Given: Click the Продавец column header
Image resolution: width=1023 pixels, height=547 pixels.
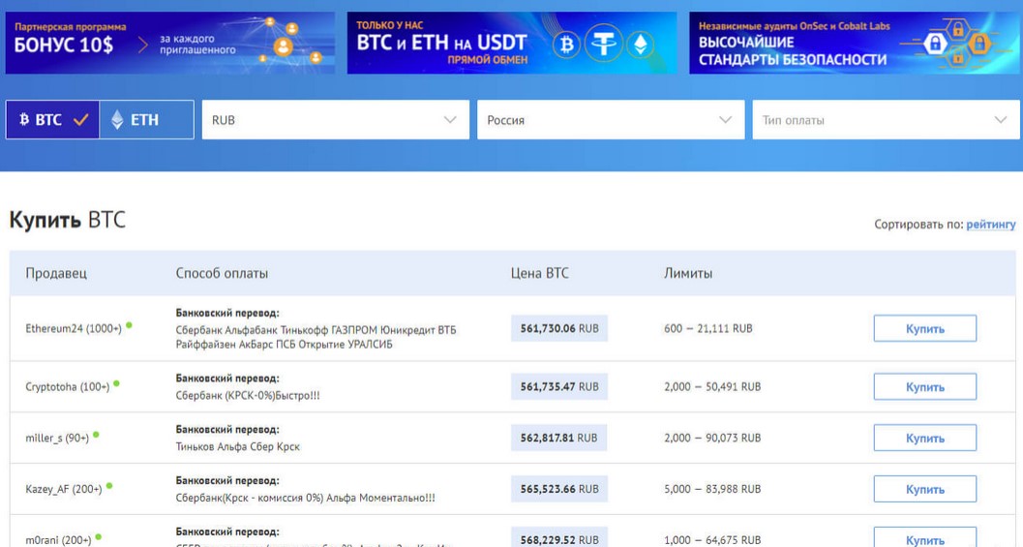Looking at the screenshot, I should (56, 273).
